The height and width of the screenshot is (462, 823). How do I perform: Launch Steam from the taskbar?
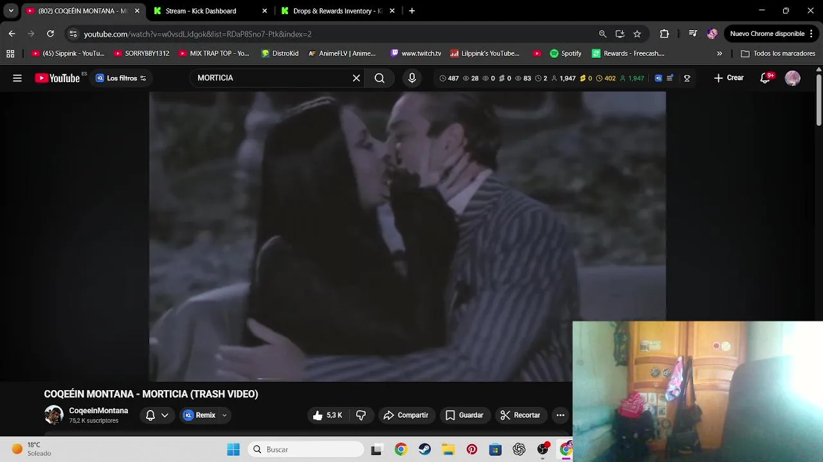[424, 450]
